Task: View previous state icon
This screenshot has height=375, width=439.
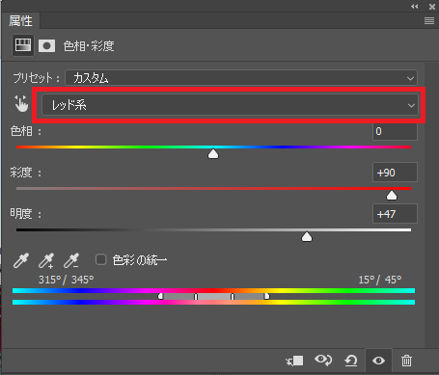Action: [x=323, y=360]
